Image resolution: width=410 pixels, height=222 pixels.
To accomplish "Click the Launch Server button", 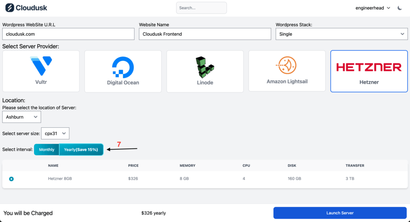I will click(340, 213).
